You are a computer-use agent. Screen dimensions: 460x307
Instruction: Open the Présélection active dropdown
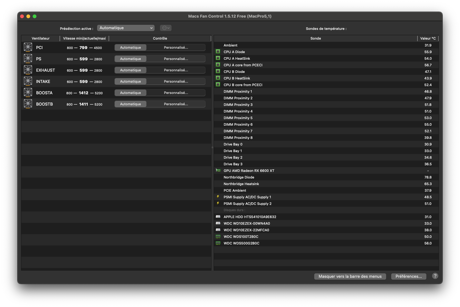pyautogui.click(x=126, y=28)
